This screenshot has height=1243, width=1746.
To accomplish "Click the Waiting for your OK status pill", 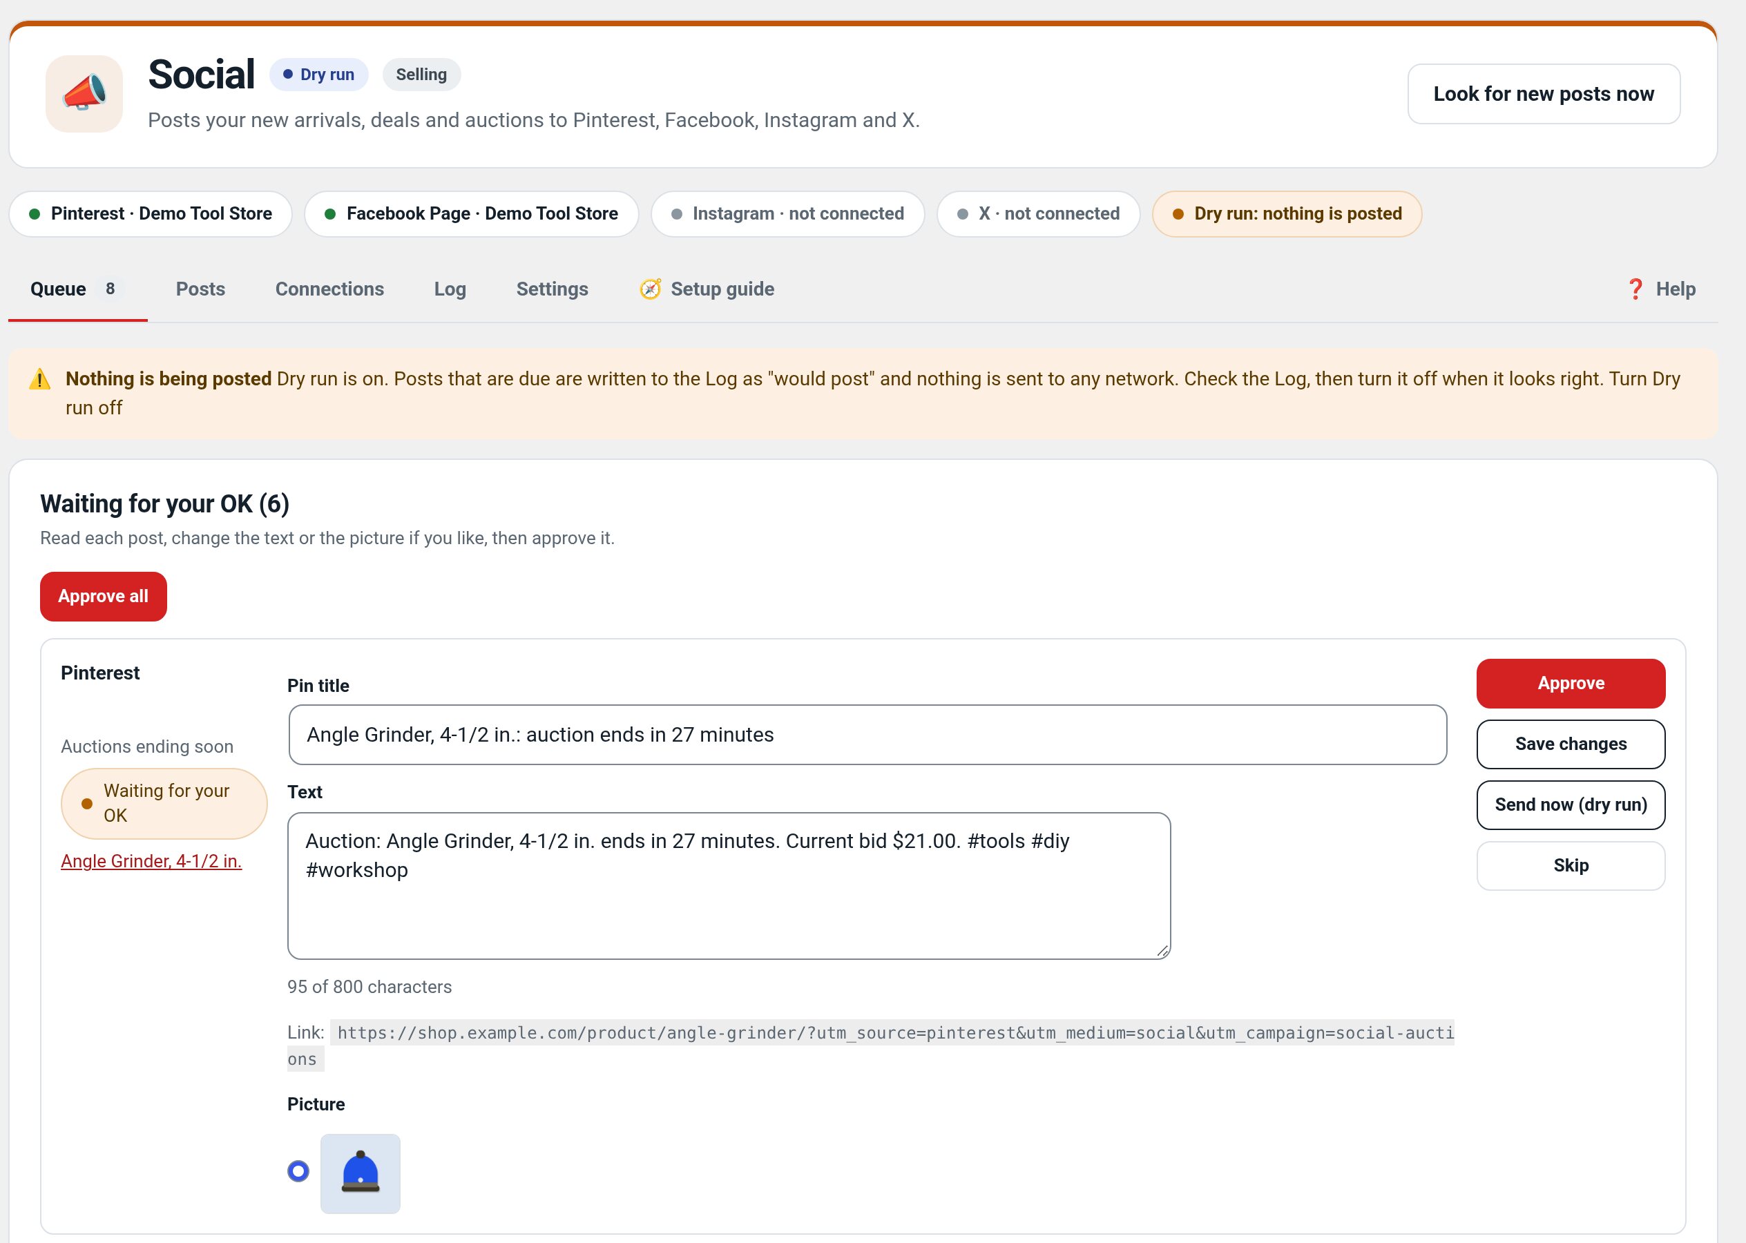I will pos(164,803).
